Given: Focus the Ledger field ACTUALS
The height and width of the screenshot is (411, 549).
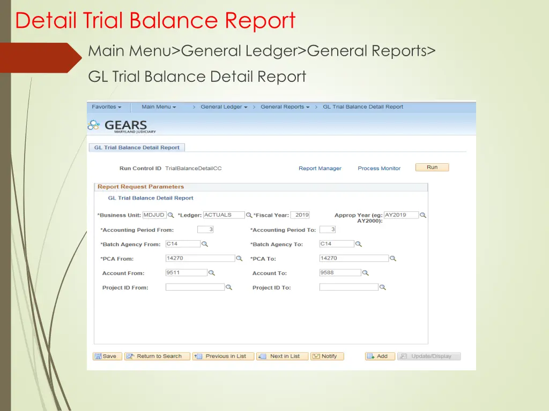Looking at the screenshot, I should coord(224,215).
